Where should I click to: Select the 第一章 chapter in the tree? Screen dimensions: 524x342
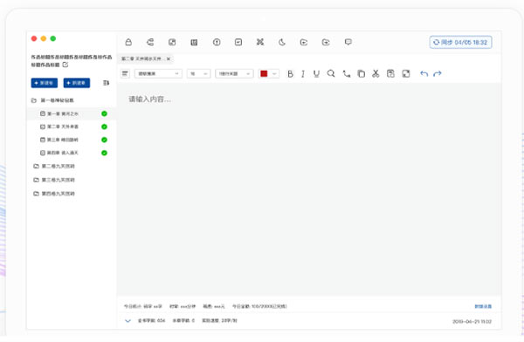pyautogui.click(x=72, y=114)
